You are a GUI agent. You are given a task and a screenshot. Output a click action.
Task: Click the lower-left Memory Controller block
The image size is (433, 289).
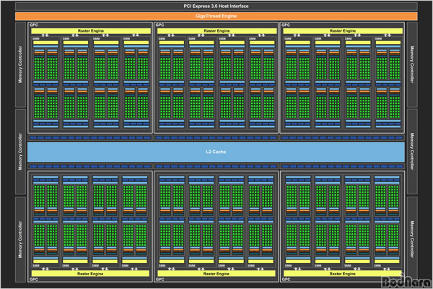[x=20, y=239]
